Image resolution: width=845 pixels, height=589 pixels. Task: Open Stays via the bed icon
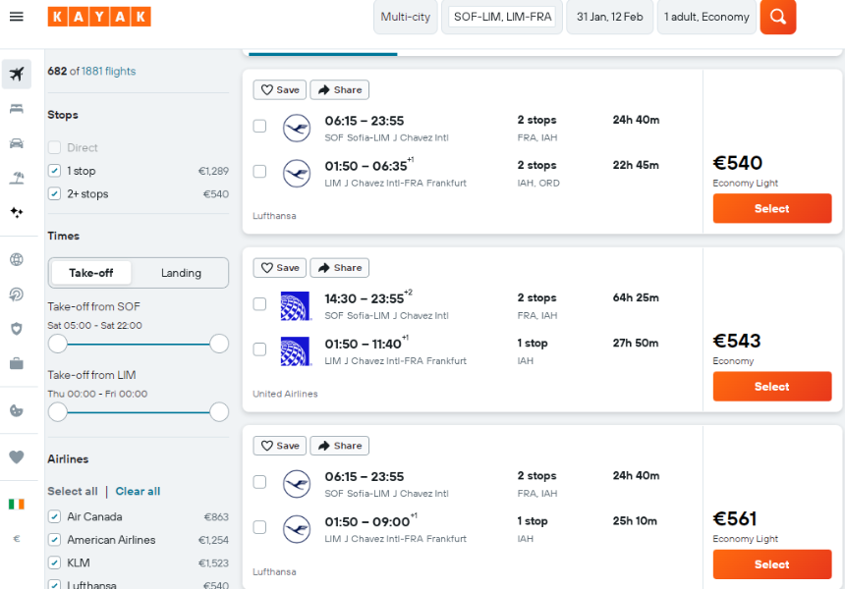17,109
